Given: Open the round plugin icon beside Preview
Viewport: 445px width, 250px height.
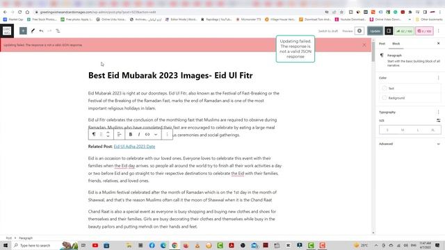Looking at the screenshot, I should click(x=359, y=31).
